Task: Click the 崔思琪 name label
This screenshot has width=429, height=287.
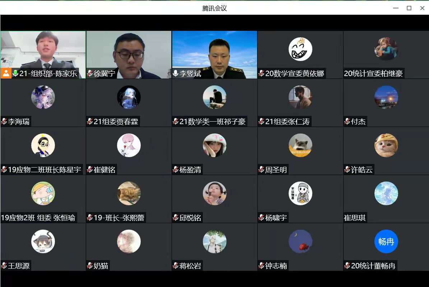Action: click(355, 218)
